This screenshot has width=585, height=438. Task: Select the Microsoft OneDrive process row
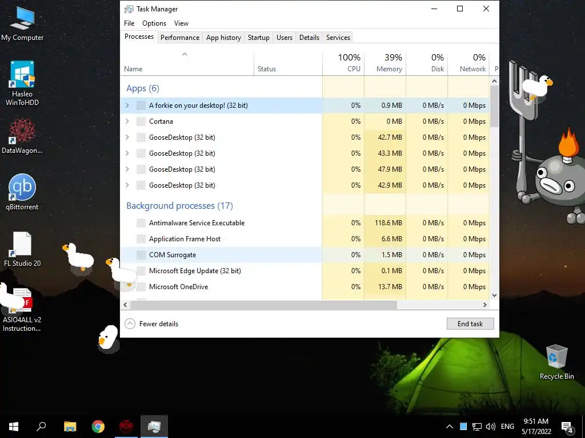pos(305,287)
